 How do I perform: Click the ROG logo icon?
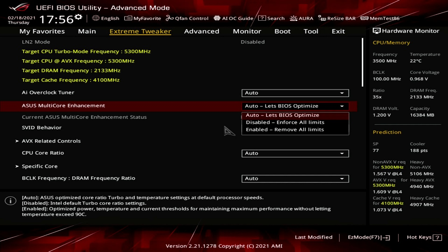(x=19, y=7)
